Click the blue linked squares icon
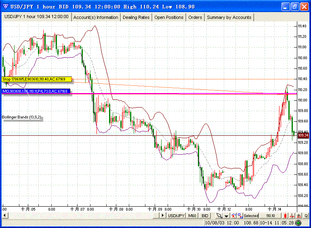The height and width of the screenshot is (228, 311). click(240, 216)
